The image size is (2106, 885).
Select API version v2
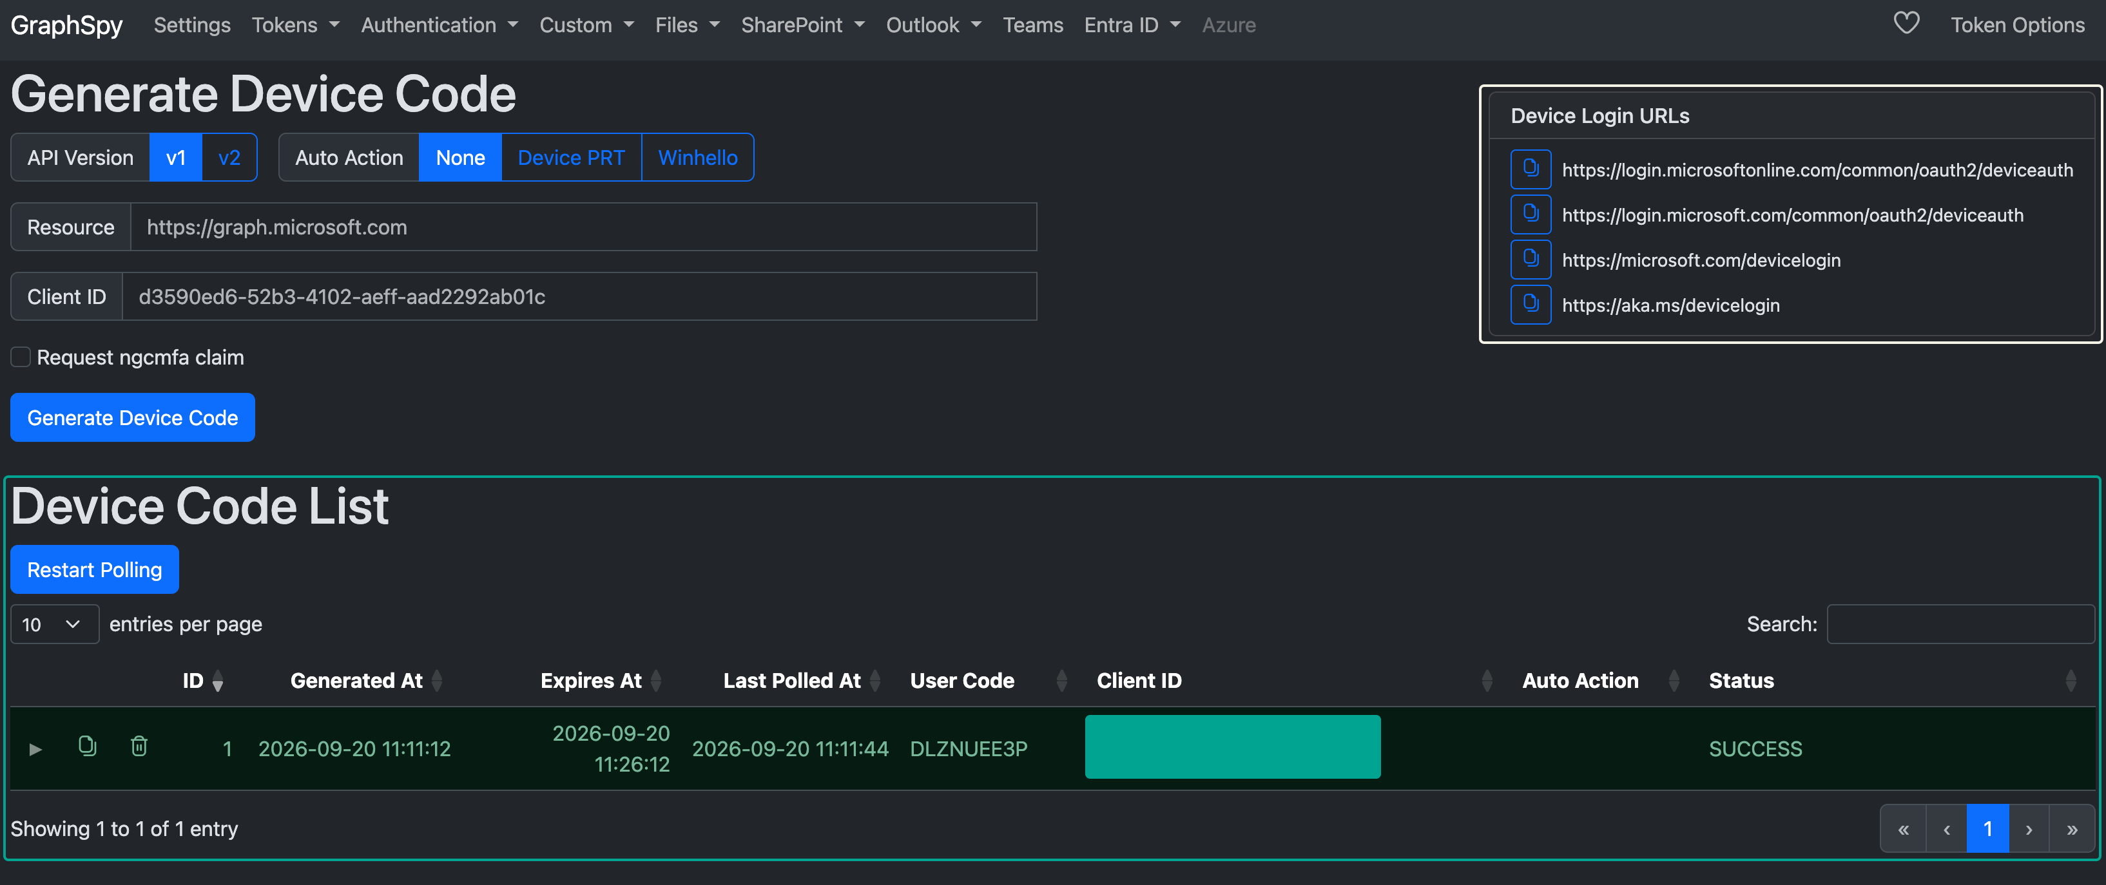[x=229, y=157]
